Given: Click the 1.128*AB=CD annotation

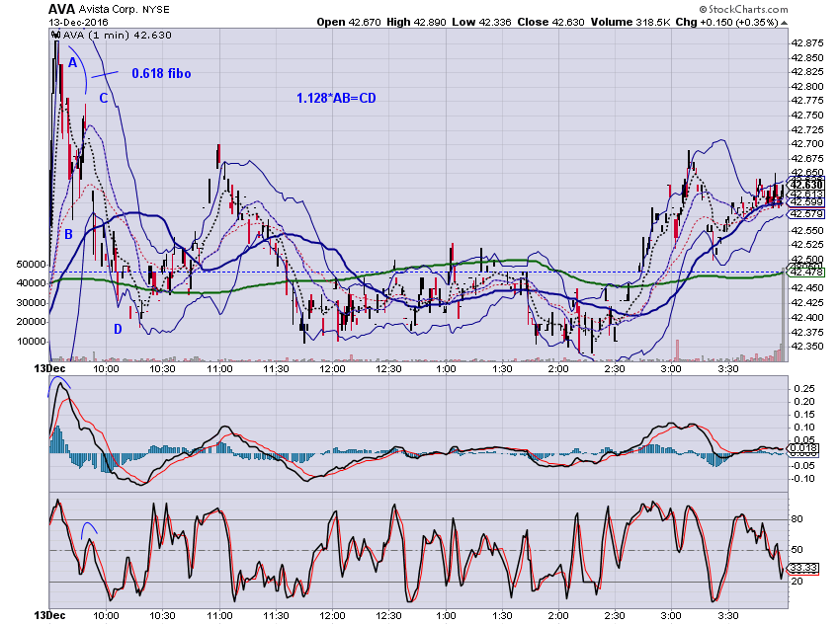Looking at the screenshot, I should coord(336,98).
